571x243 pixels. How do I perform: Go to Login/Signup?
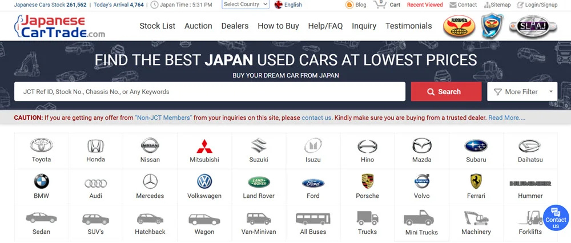(537, 5)
